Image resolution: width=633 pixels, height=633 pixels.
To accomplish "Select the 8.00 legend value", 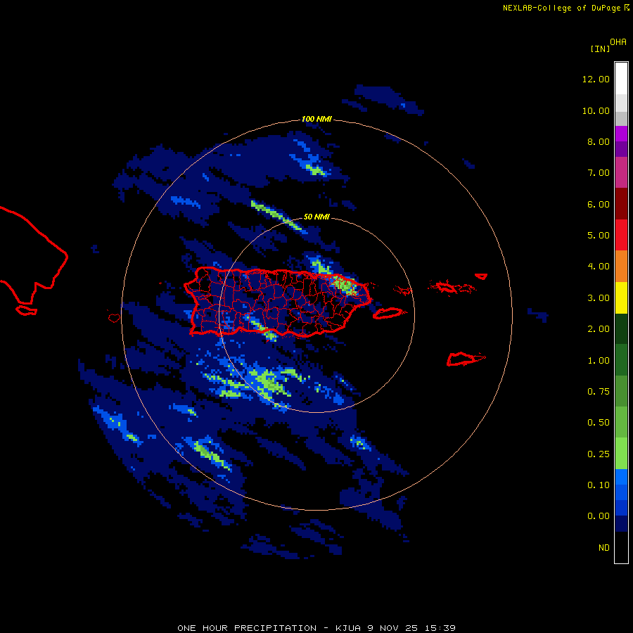I will [x=599, y=141].
